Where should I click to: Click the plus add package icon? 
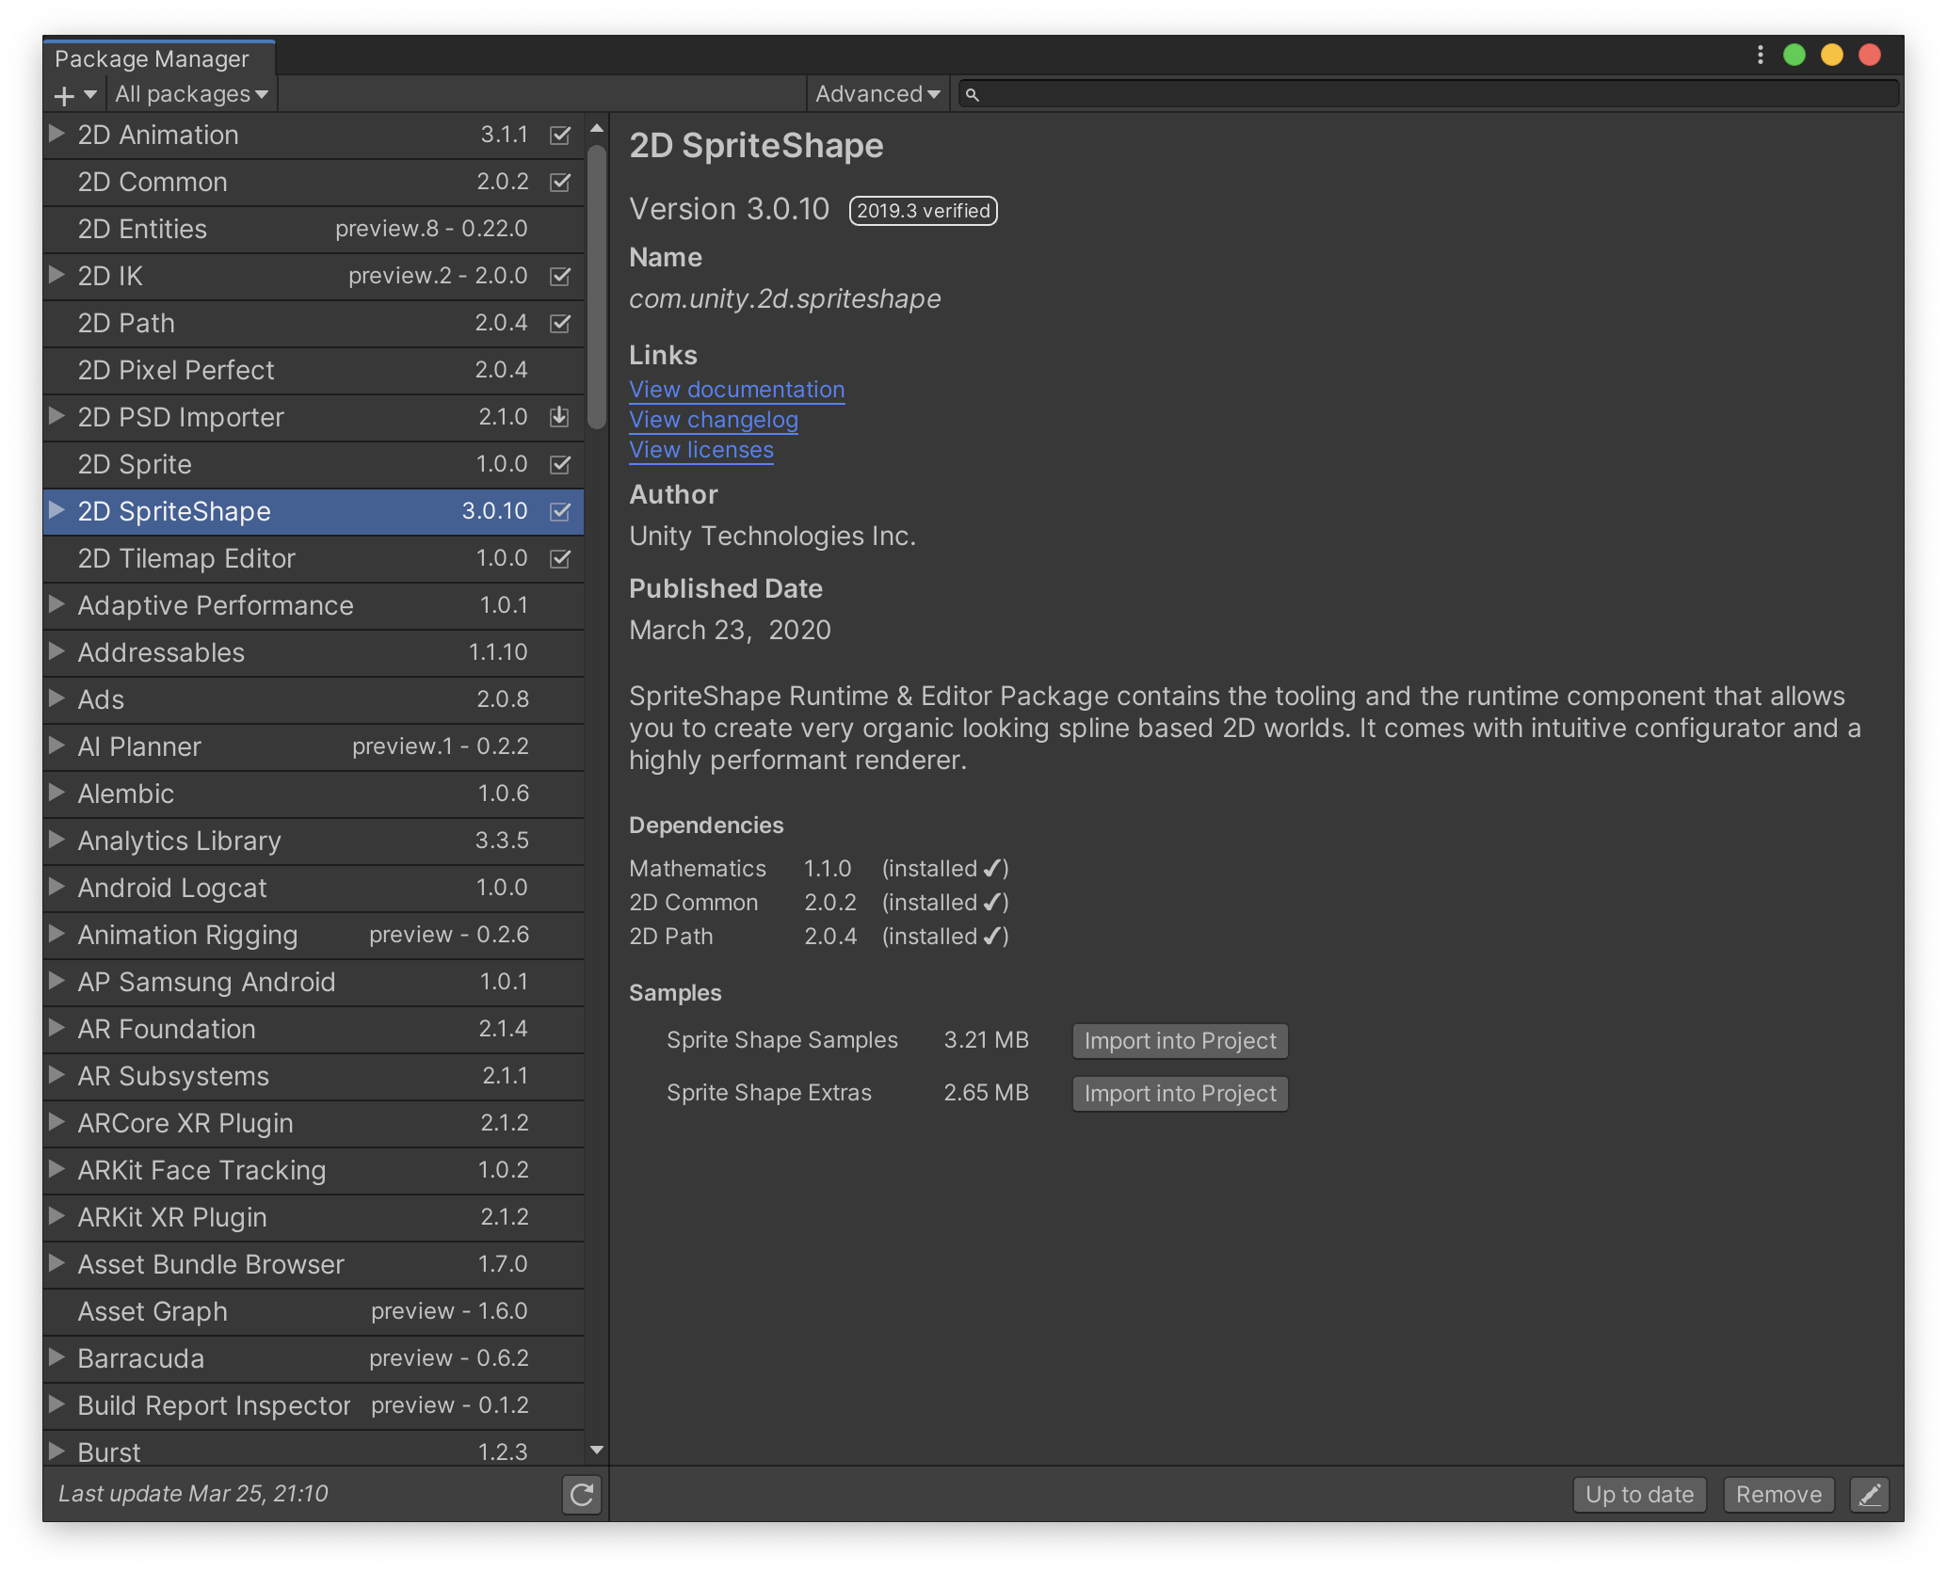[x=64, y=95]
